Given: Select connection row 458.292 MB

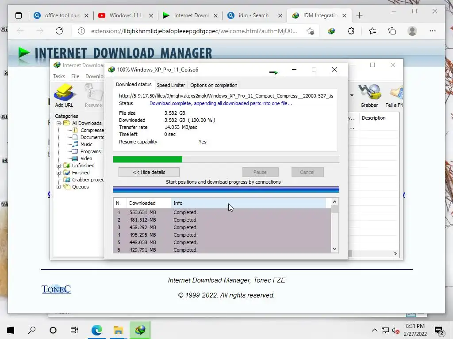Looking at the screenshot, I should point(222,227).
